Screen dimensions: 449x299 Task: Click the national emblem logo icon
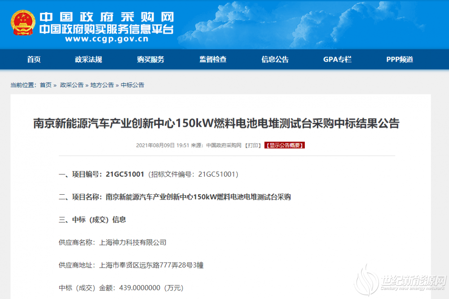click(x=22, y=24)
